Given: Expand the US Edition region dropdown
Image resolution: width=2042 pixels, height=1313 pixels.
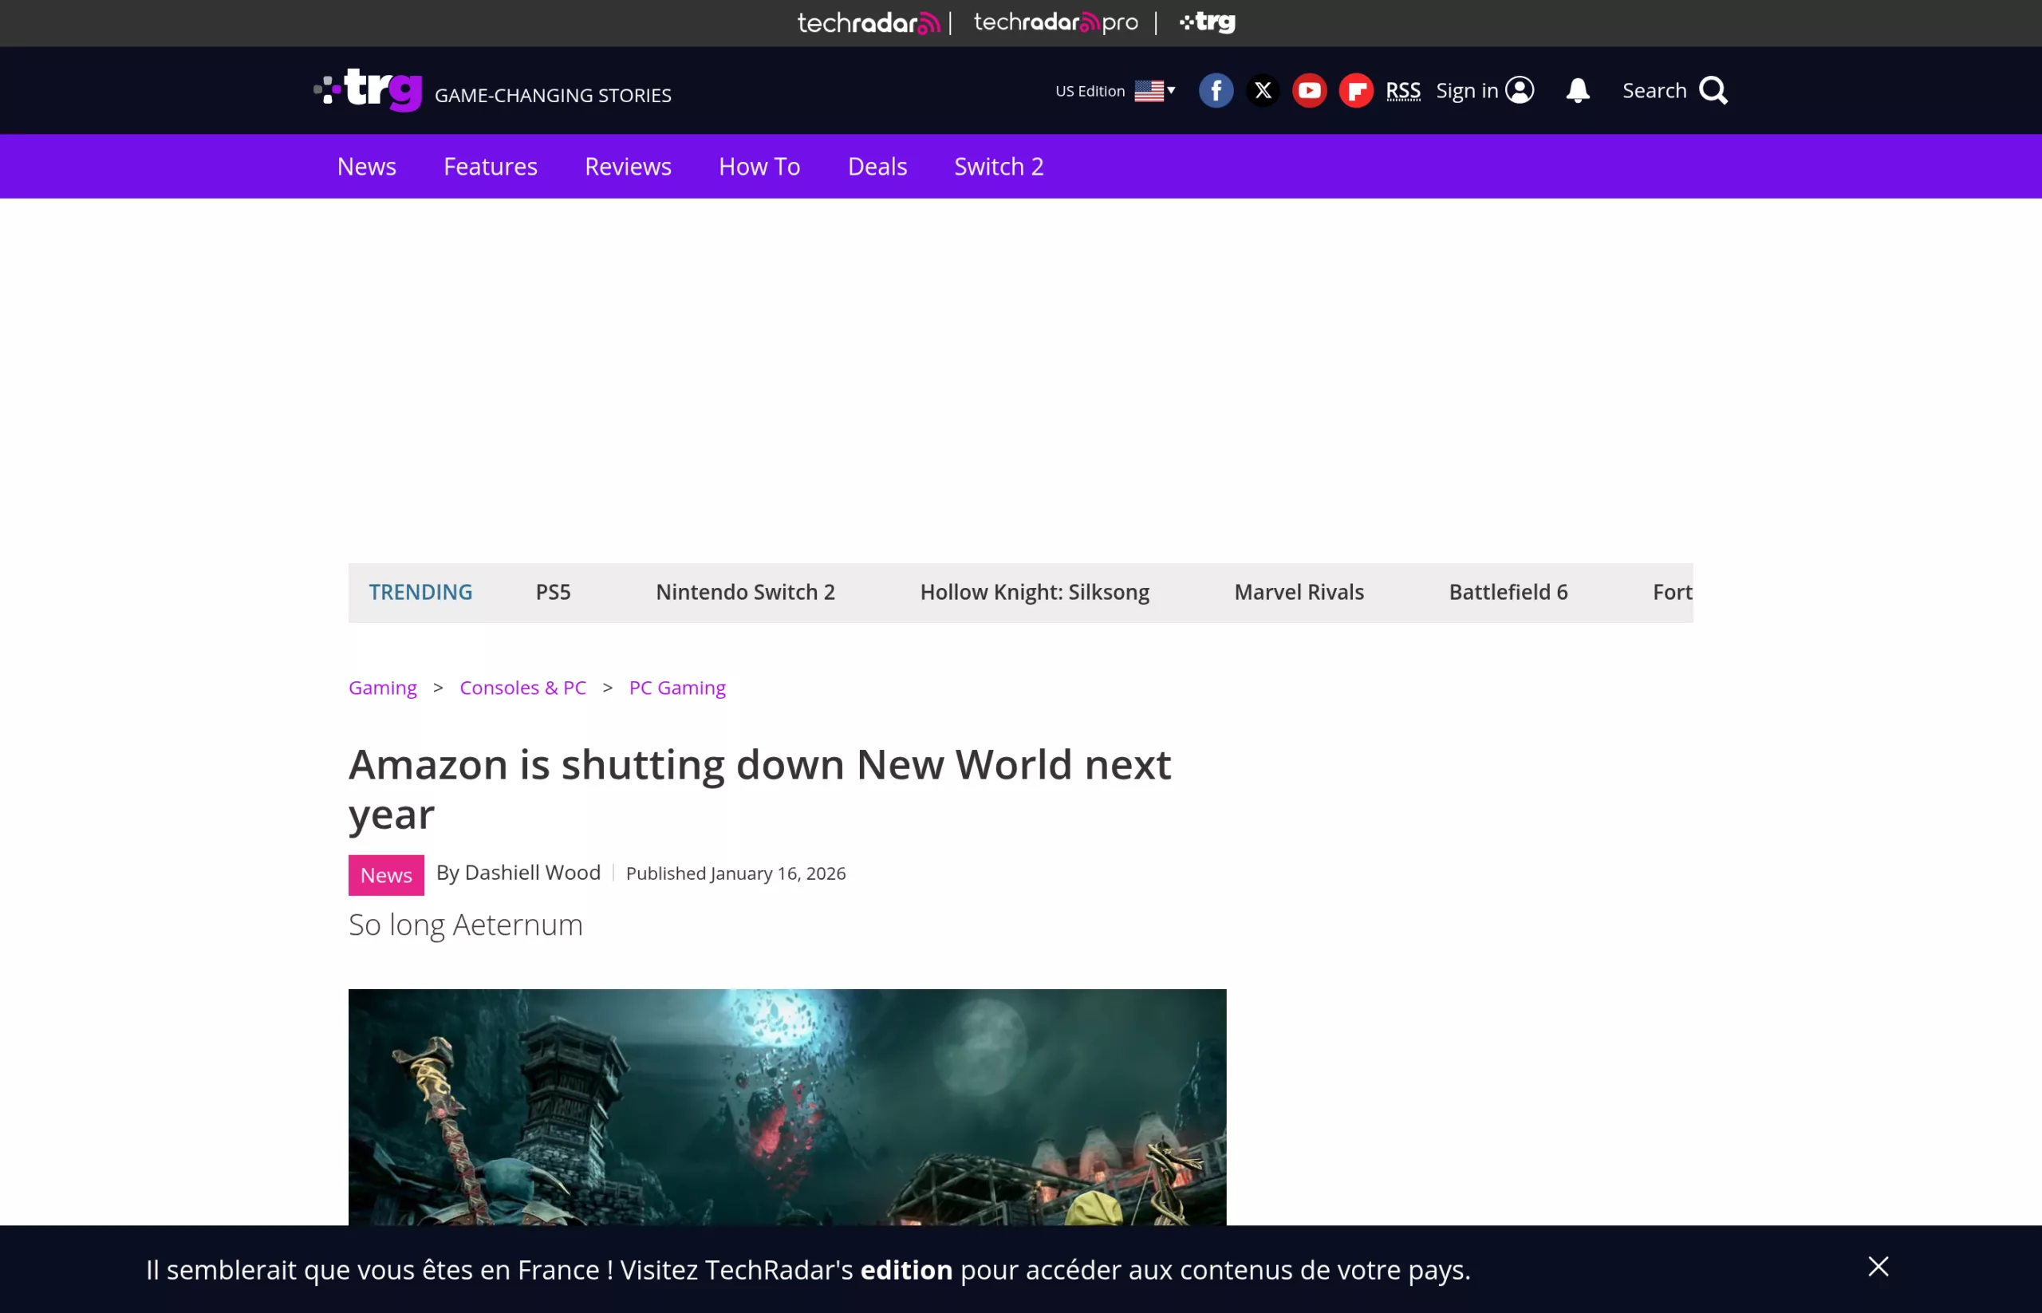Looking at the screenshot, I should tap(1115, 90).
